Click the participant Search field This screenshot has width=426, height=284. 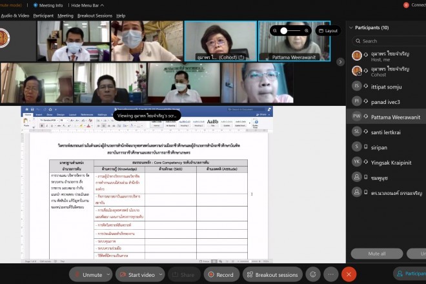[x=390, y=41]
